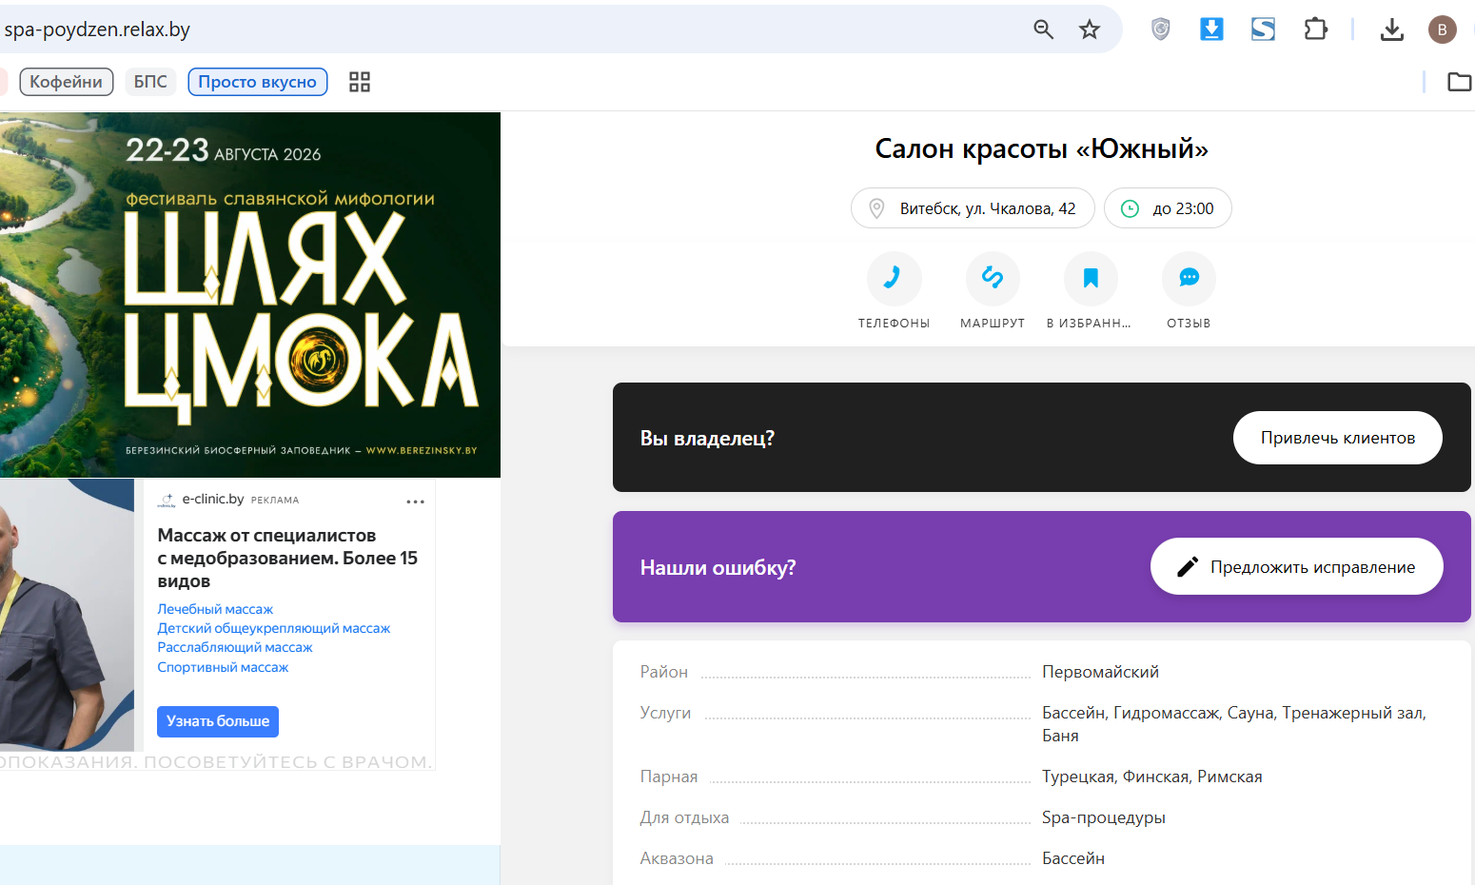The height and width of the screenshot is (885, 1475).
Task: Click Узнать больше ad button
Action: point(218,721)
